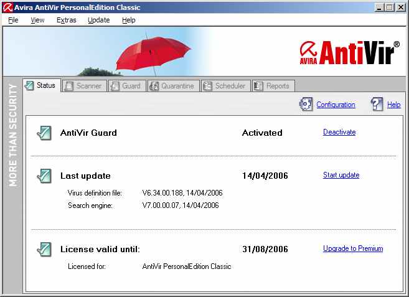The width and height of the screenshot is (409, 297).
Task: Click the search engine version V7.00.00.07
Action: pos(161,205)
